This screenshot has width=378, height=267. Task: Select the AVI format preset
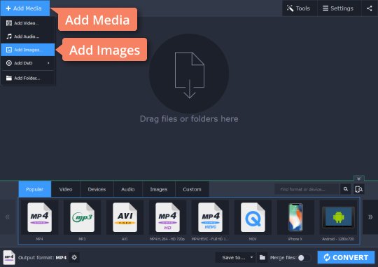(125, 221)
